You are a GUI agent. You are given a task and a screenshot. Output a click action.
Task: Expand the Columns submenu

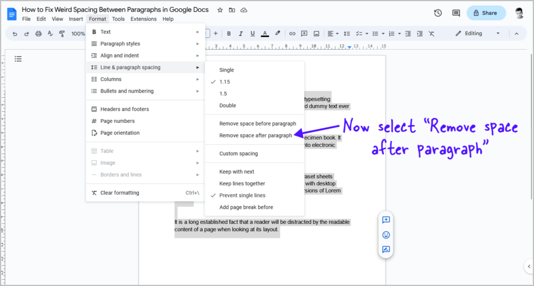click(146, 79)
